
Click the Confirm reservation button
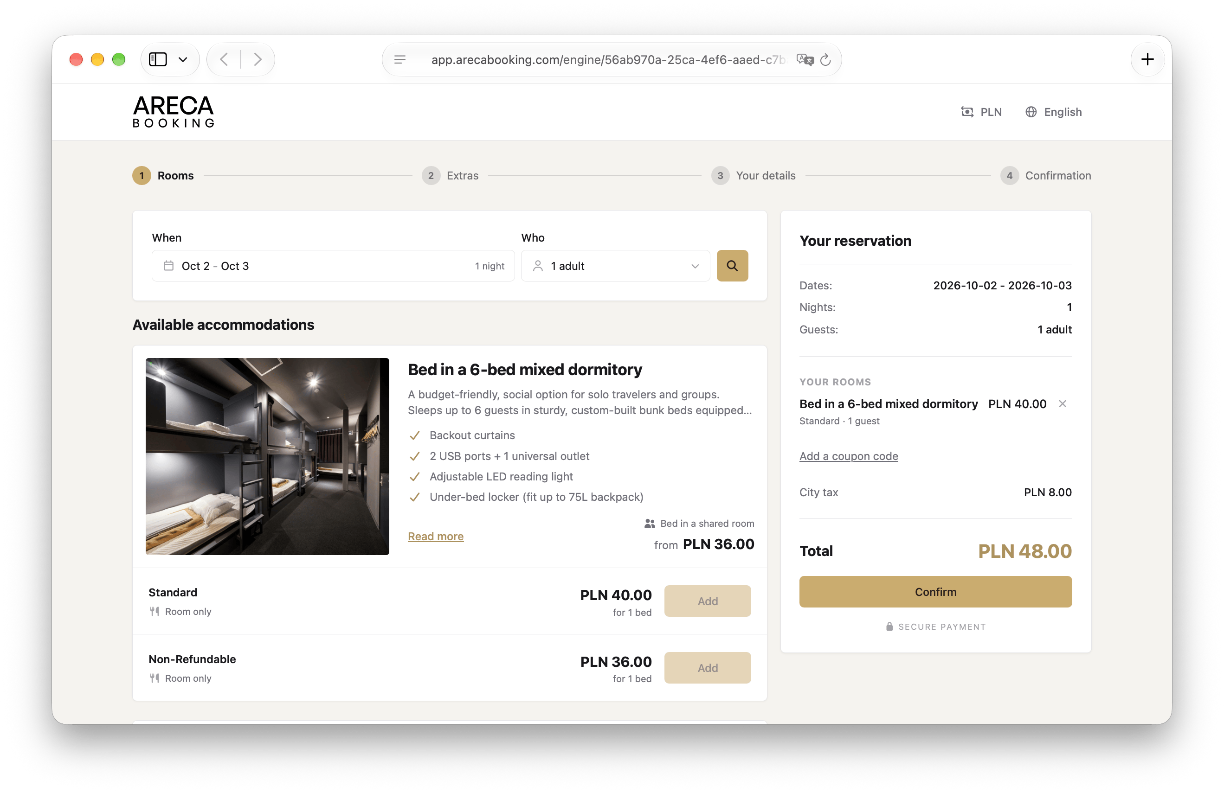[935, 592]
